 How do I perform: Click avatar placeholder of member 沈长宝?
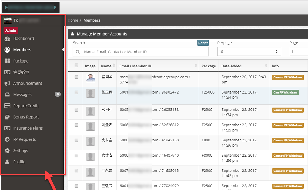(90, 141)
